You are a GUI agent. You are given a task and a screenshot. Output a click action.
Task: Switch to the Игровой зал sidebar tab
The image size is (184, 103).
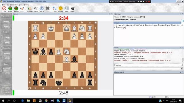coord(6,16)
